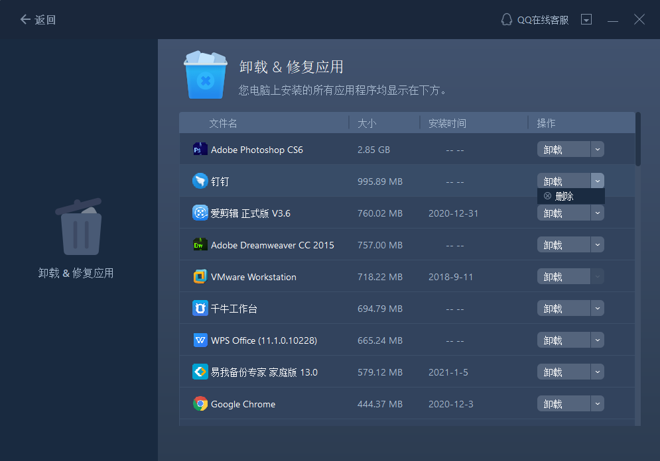660x461 pixels.
Task: Open the dropdown arrow beside 爱剪辑's 卸载 button
Action: coord(596,213)
